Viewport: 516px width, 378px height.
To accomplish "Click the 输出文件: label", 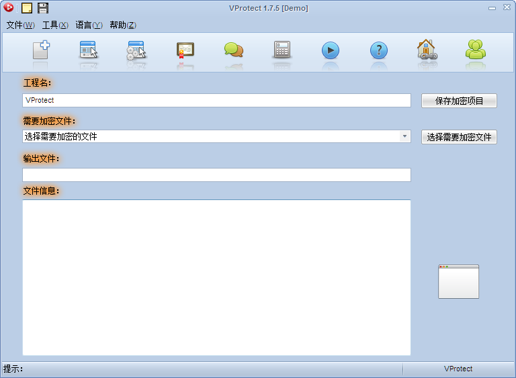I will [x=41, y=159].
